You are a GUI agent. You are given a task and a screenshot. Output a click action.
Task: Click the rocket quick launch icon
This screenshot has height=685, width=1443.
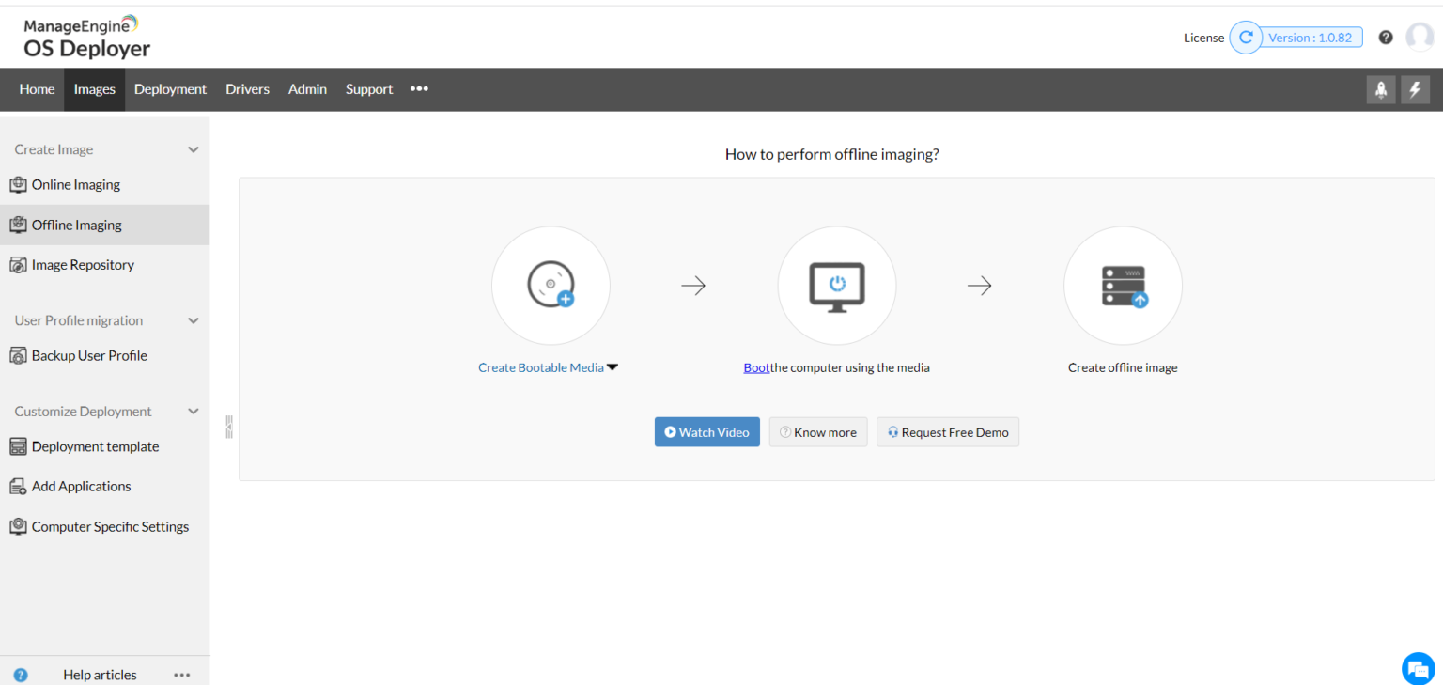pyautogui.click(x=1380, y=89)
